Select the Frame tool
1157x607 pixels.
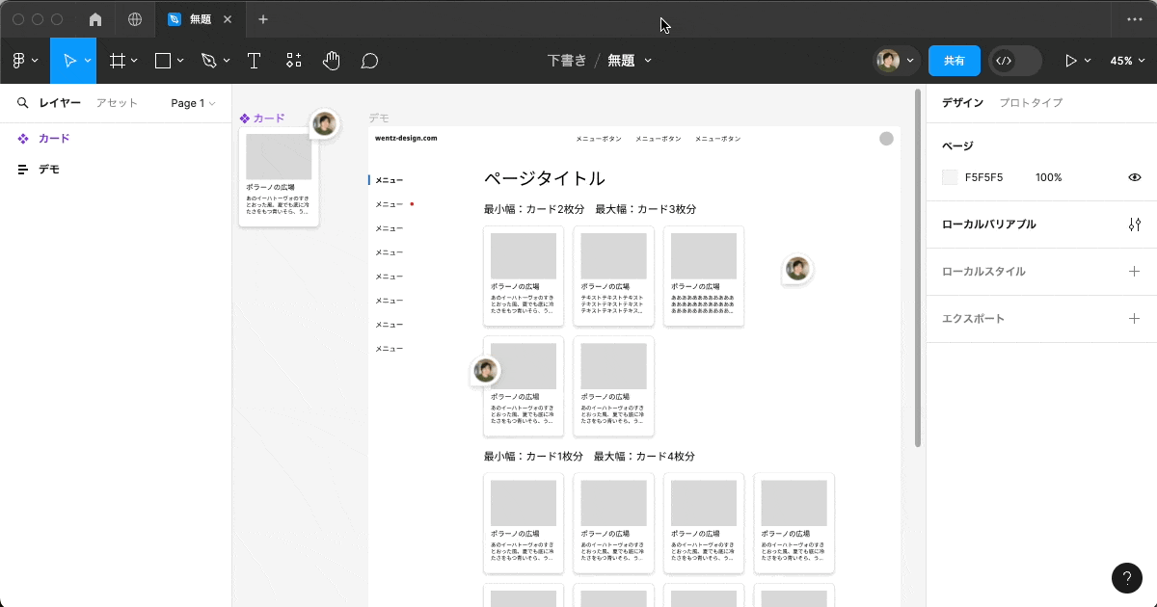coord(118,61)
